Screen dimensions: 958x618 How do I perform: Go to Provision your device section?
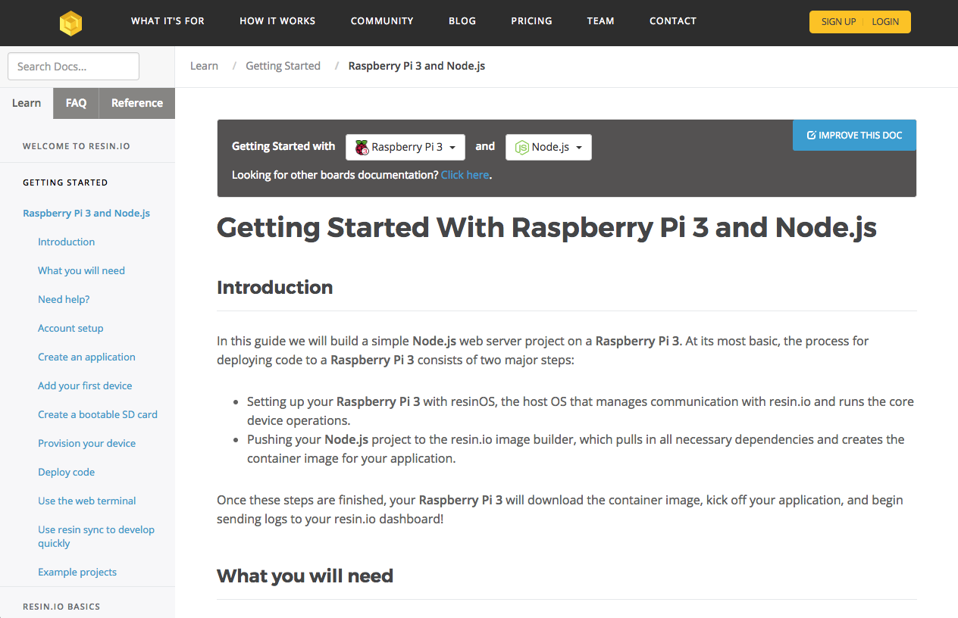(x=87, y=443)
